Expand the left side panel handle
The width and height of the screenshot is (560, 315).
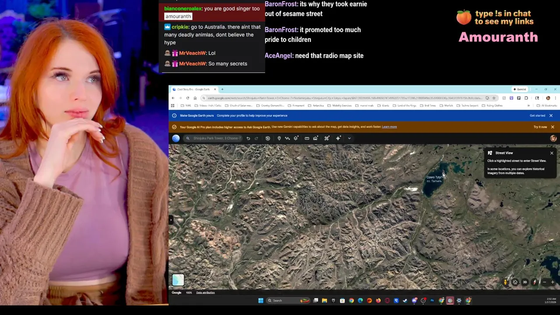171,220
